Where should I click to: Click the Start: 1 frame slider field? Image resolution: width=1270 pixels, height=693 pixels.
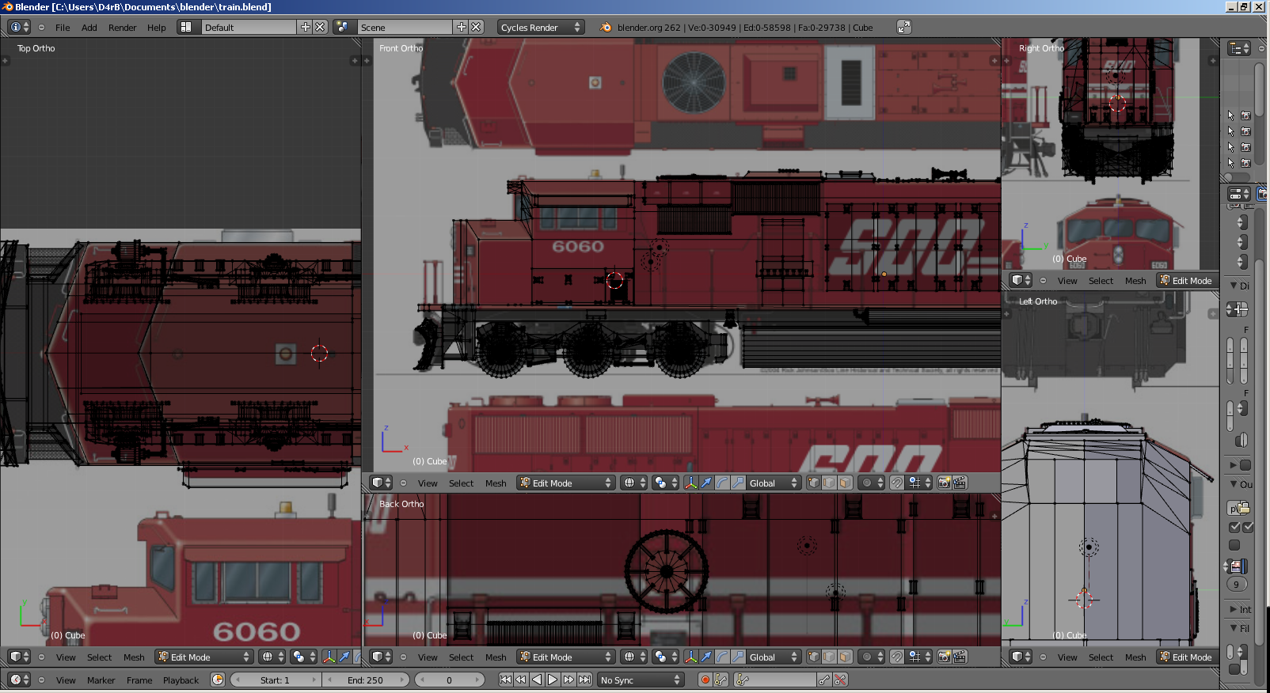[276, 680]
